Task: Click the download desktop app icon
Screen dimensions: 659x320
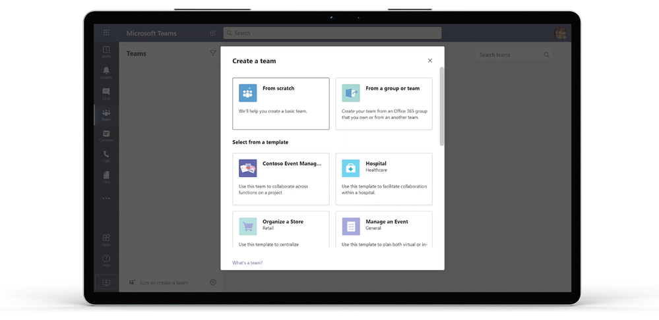Action: click(x=106, y=282)
